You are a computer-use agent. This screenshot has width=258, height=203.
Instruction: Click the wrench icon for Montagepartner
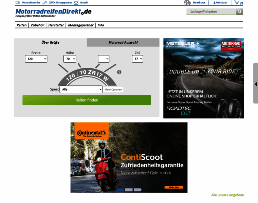[x=45, y=3]
